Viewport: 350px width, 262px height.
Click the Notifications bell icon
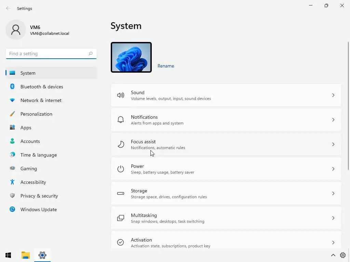(121, 120)
